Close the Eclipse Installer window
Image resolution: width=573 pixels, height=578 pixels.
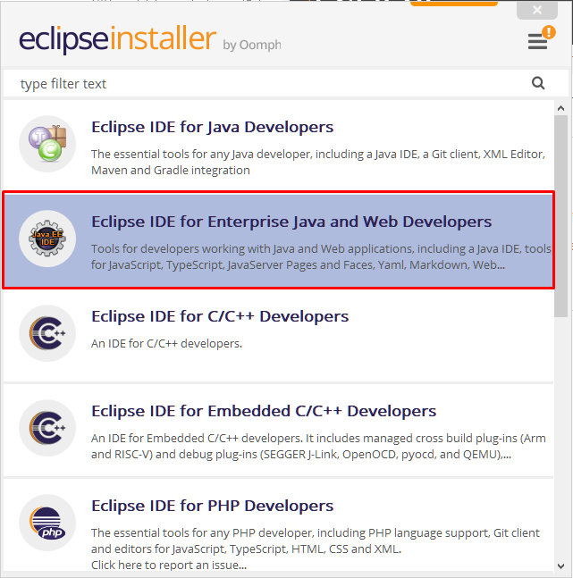point(537,10)
